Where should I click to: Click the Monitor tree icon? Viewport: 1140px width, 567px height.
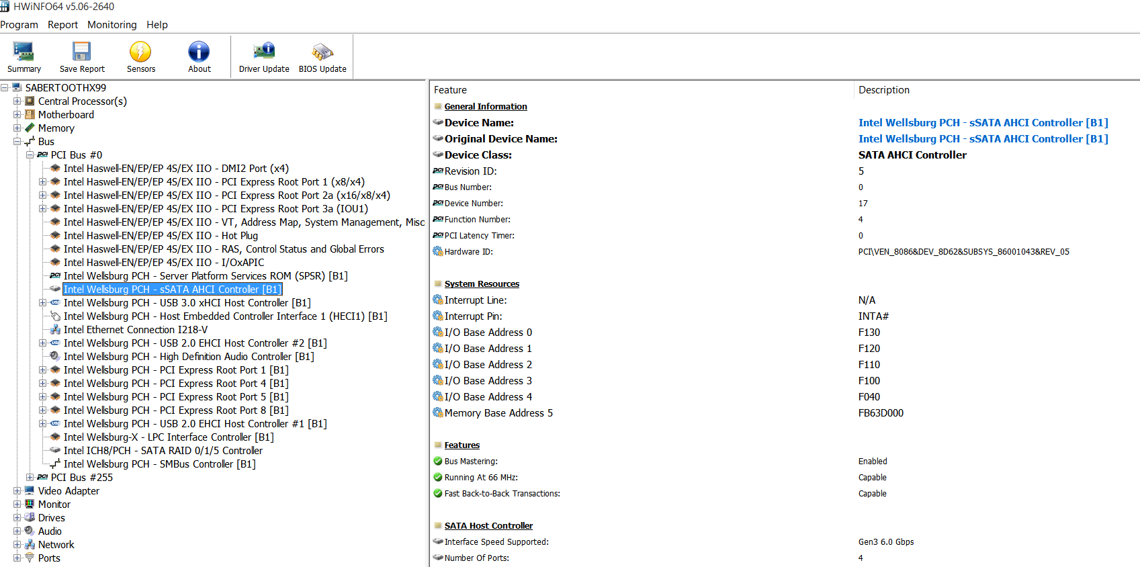click(30, 505)
